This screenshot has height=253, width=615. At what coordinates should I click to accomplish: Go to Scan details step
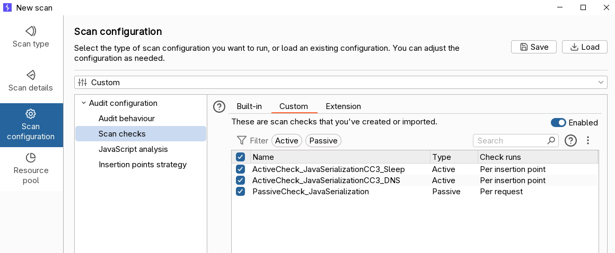pos(31,80)
